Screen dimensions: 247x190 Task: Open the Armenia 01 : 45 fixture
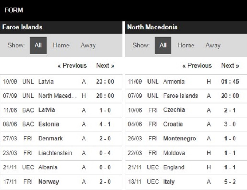tap(186, 82)
